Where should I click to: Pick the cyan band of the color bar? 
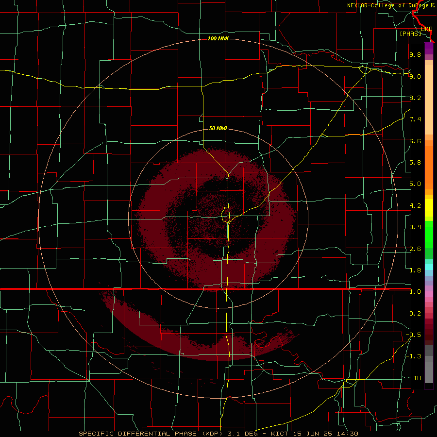(429, 267)
